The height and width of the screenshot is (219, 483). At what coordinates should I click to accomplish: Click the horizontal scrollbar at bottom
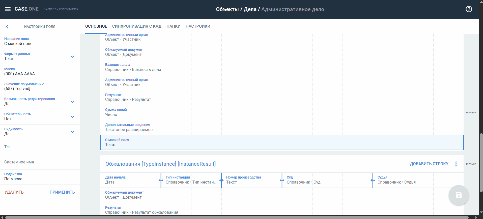(237, 217)
